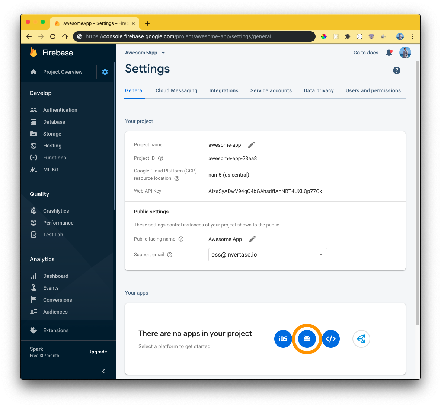Edit the public-facing name pencil icon
The image size is (441, 407).
pos(252,239)
